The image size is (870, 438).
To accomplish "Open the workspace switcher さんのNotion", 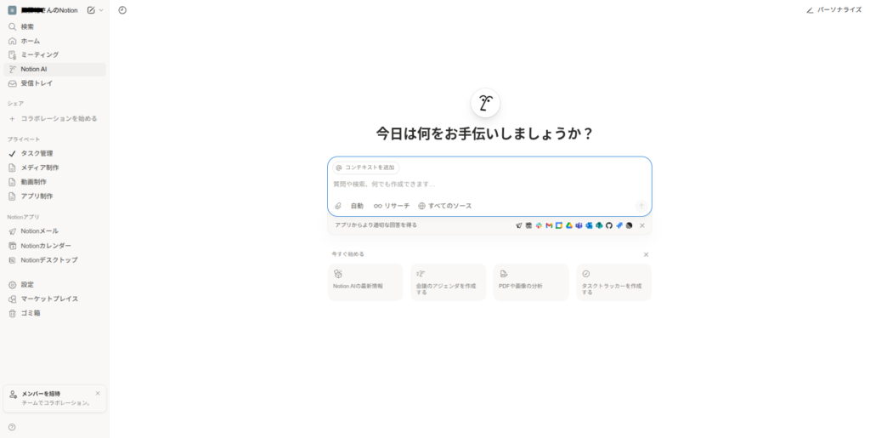I will point(44,10).
